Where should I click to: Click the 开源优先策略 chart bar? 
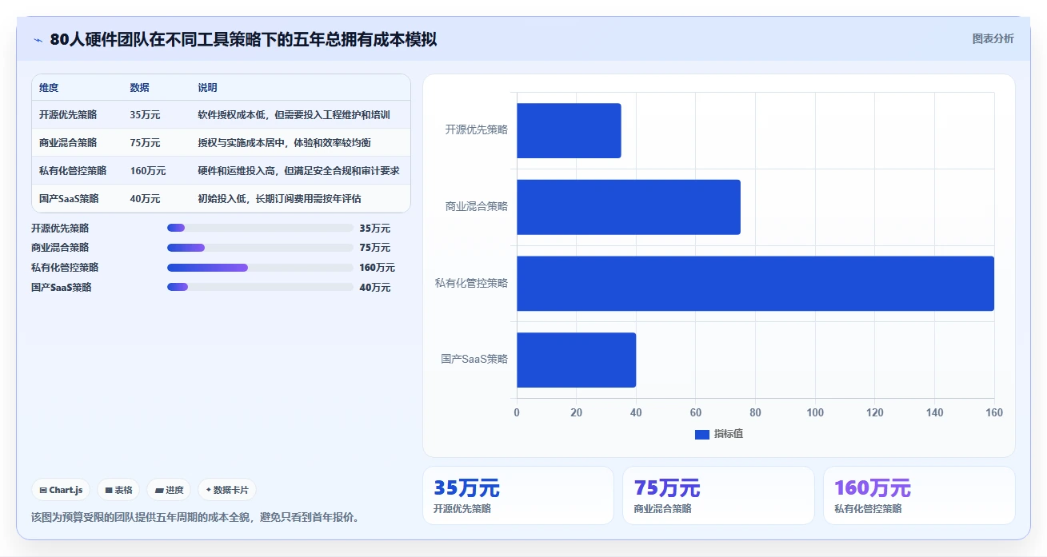569,130
